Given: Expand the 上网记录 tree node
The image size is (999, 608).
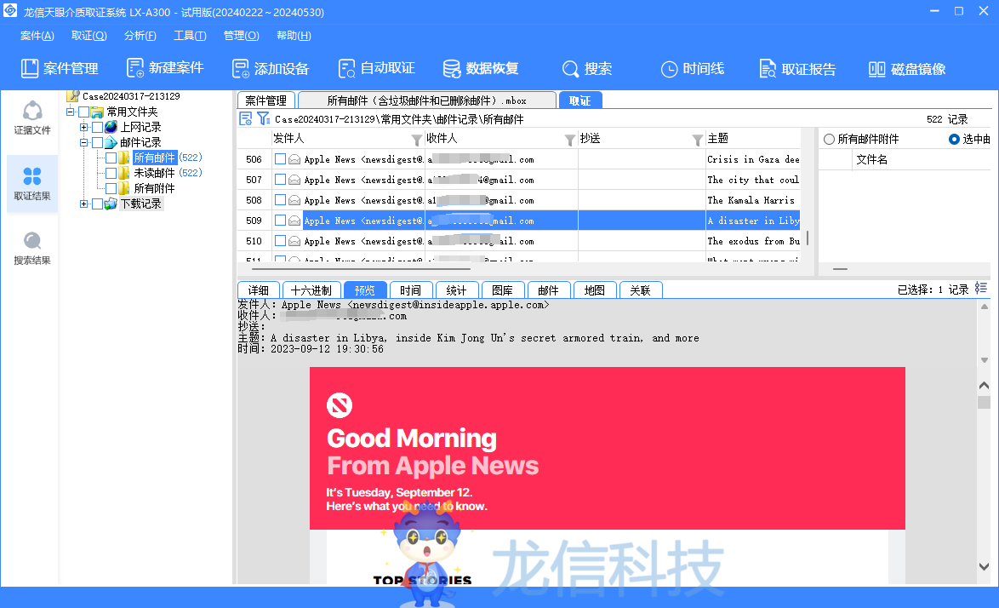Looking at the screenshot, I should click(83, 128).
